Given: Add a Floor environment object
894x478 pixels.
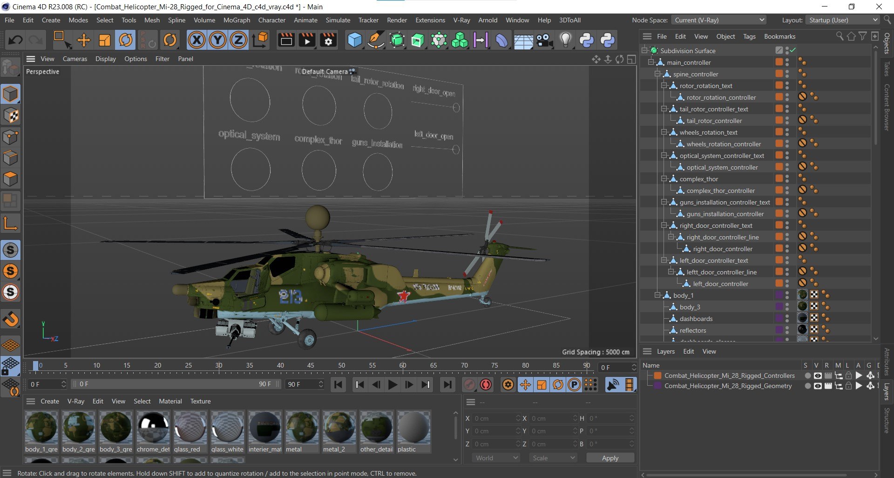Looking at the screenshot, I should tap(523, 40).
